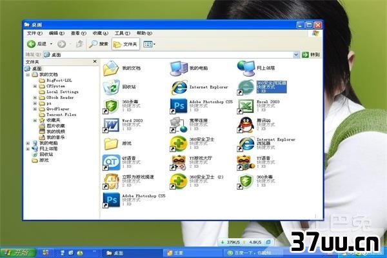Screen dimensions: 387x258
Task: Click the 转到 go button
Action: [311, 55]
